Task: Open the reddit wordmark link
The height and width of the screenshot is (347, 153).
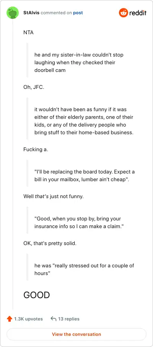Action: click(138, 13)
